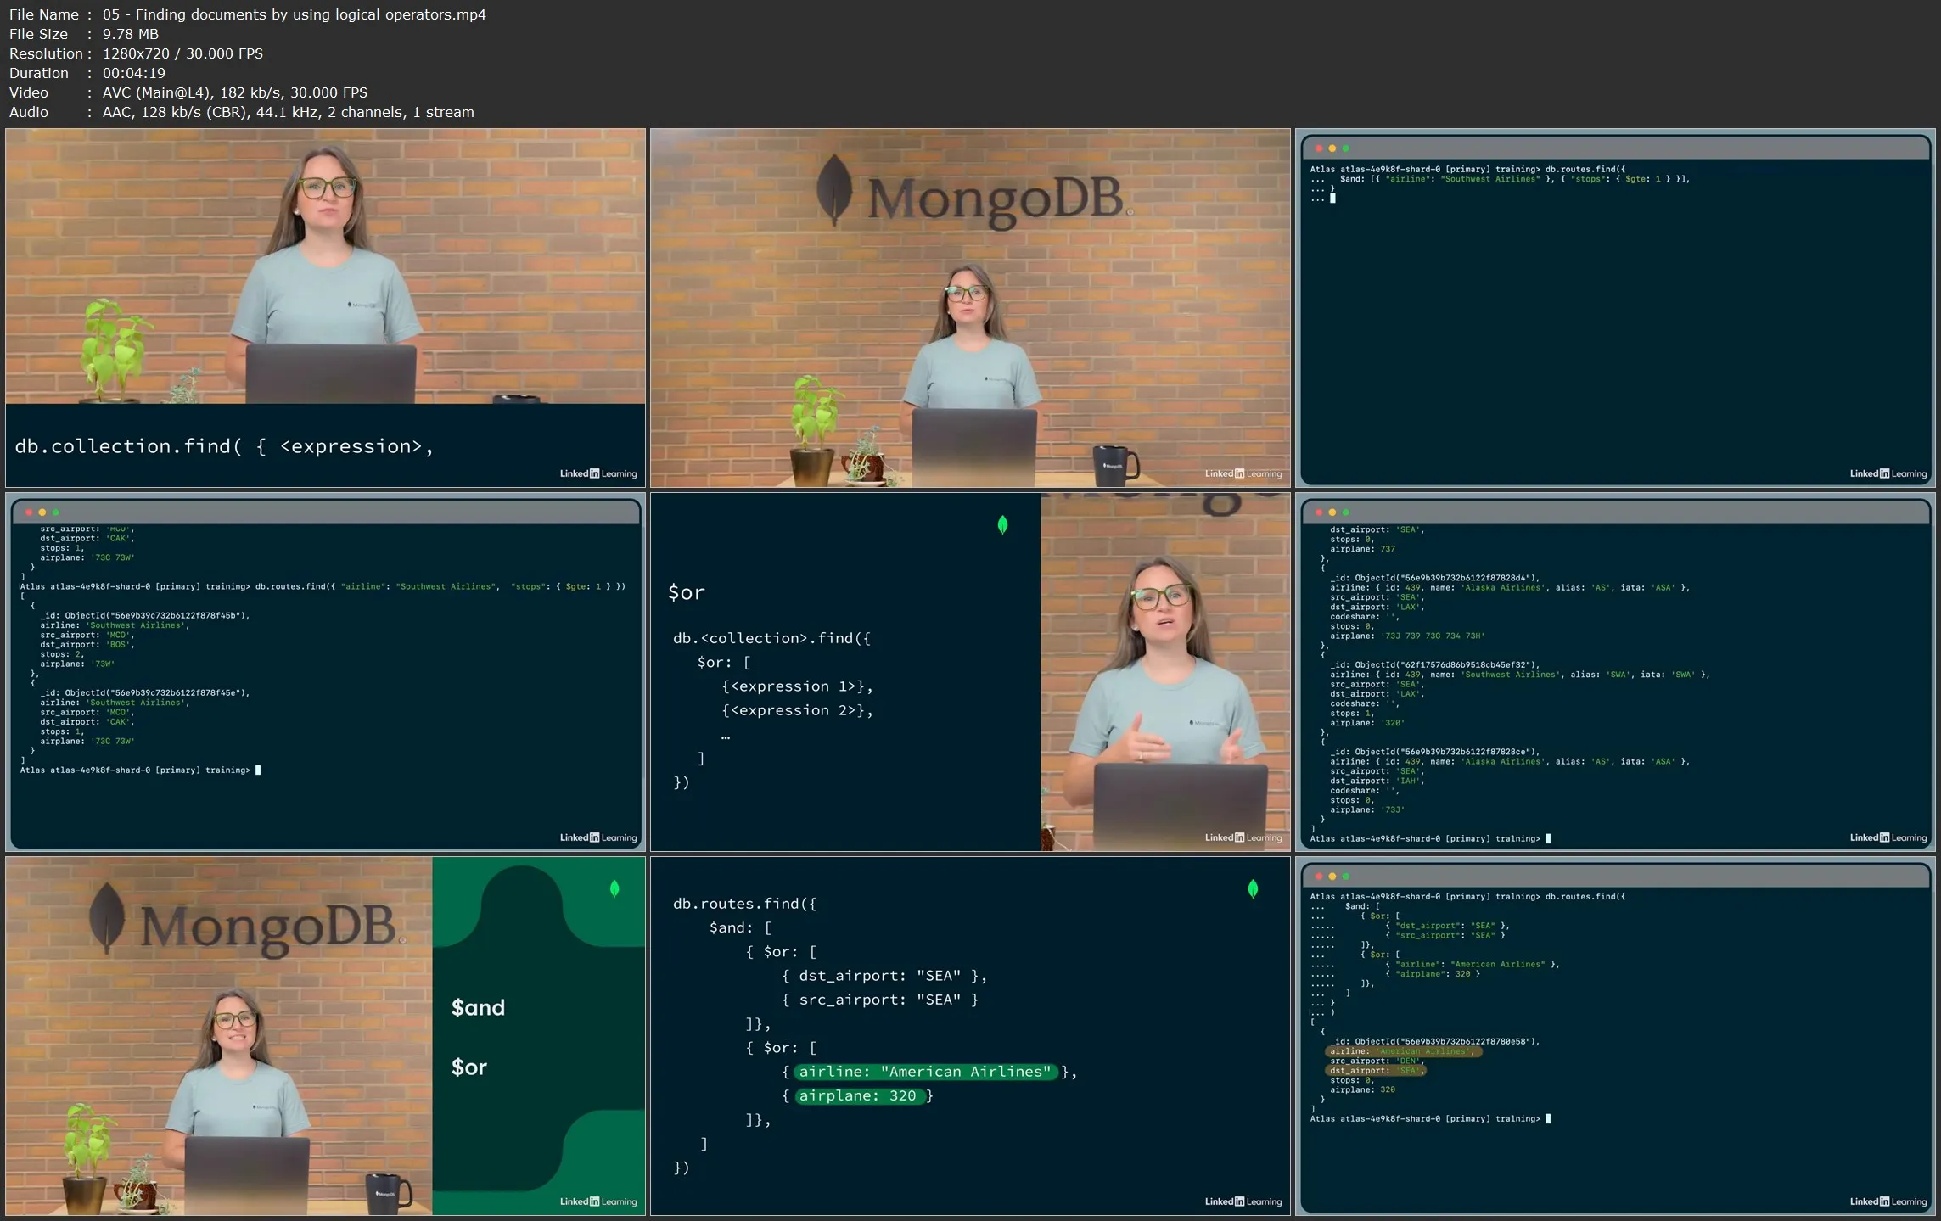Open the terminal thumbnail listing Alaska Airlines routes
This screenshot has width=1941, height=1221.
(x=1615, y=672)
